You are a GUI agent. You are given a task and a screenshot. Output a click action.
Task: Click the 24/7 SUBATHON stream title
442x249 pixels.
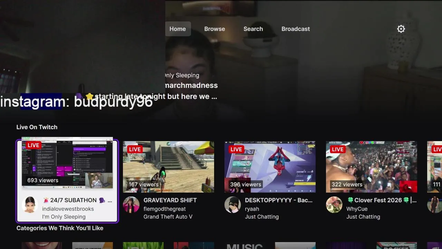[77, 200]
